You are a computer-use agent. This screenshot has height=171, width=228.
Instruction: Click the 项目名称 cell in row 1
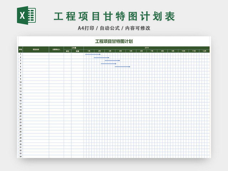36,54
